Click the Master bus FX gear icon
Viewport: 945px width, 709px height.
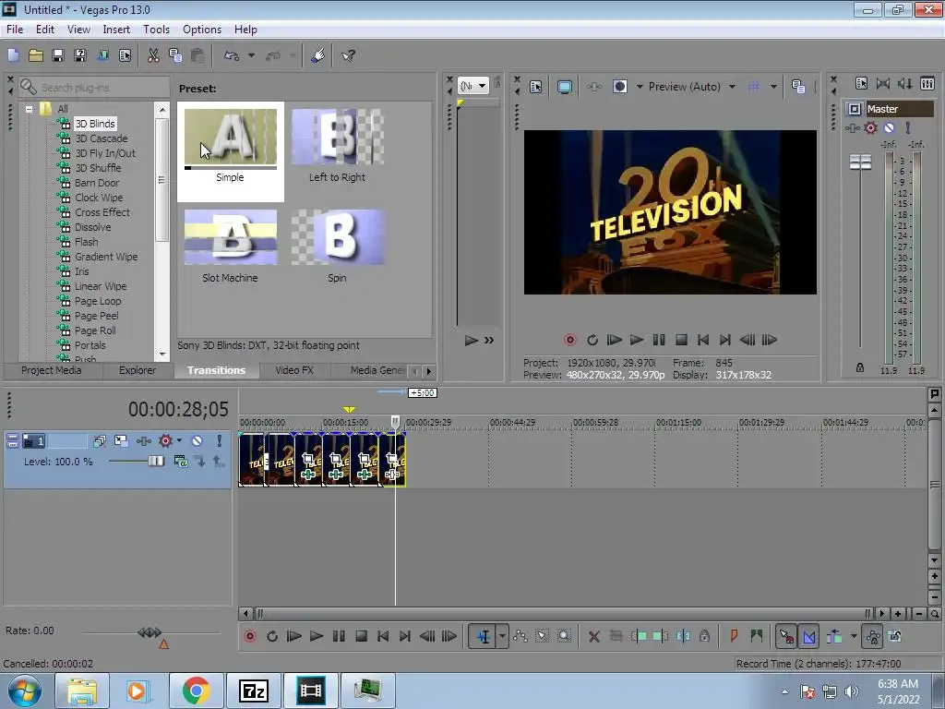[x=871, y=127]
